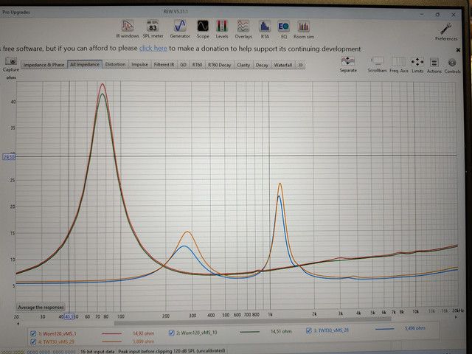The image size is (472, 354).
Task: Switch to the Impedance & Phase tab
Action: [44, 65]
